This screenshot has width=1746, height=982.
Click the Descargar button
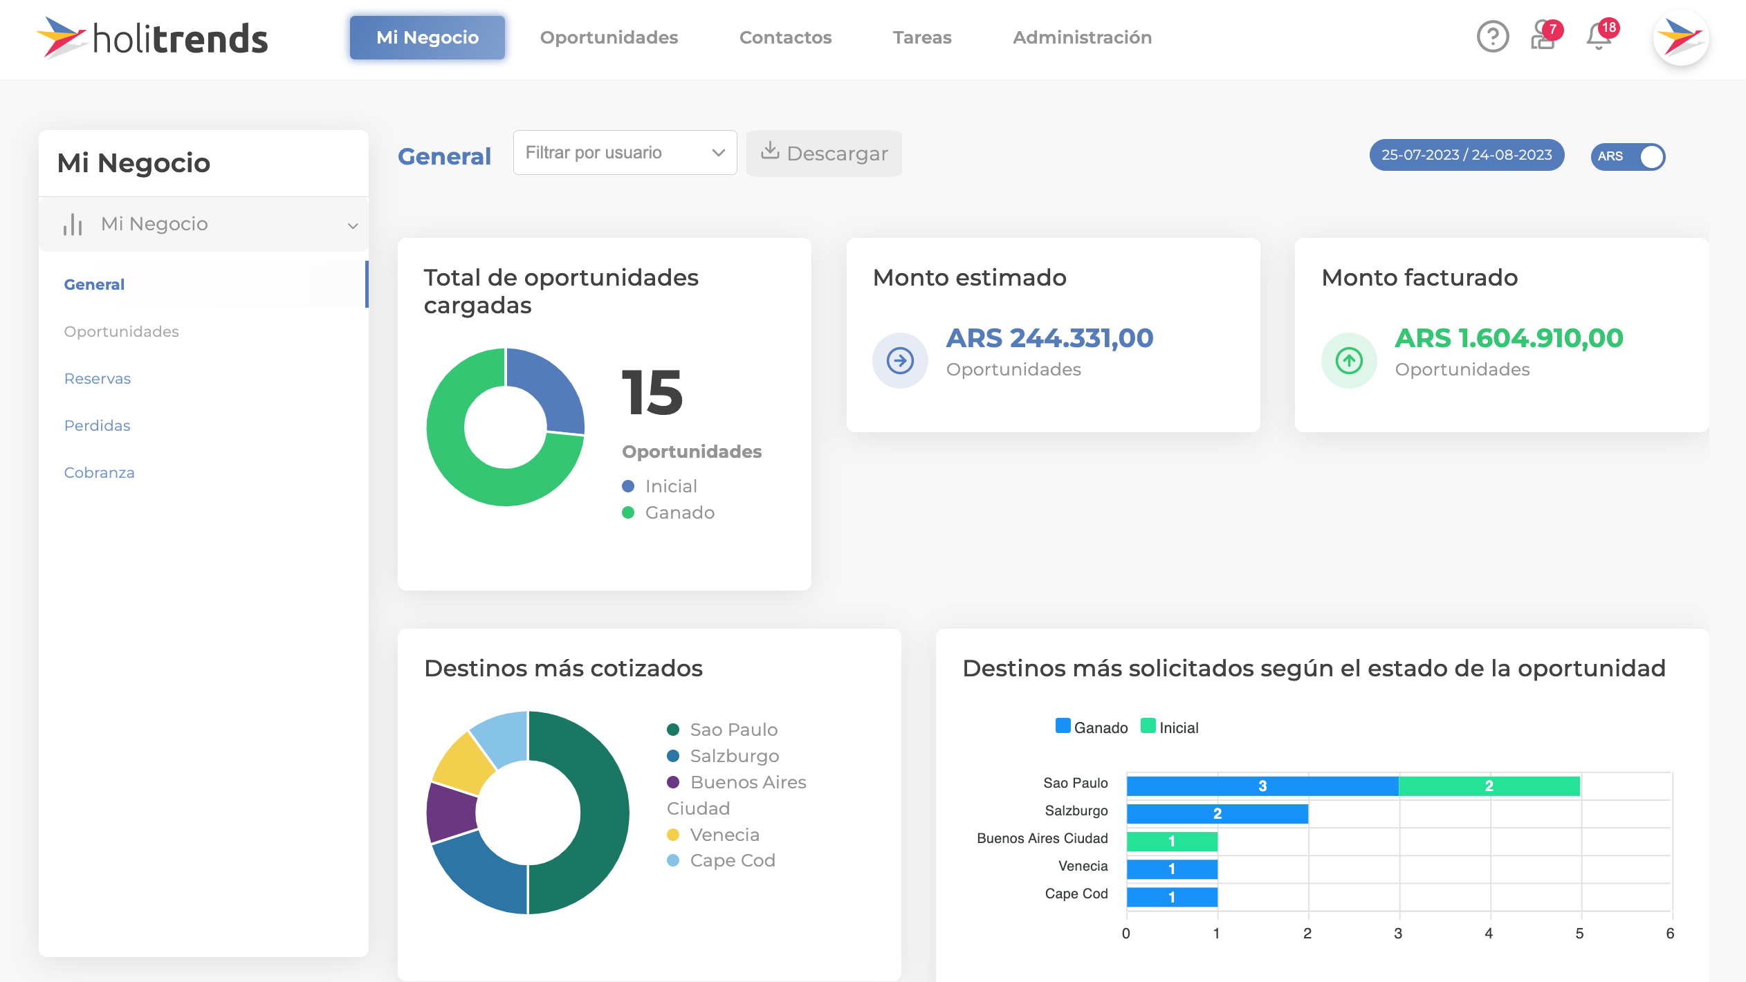(x=824, y=153)
